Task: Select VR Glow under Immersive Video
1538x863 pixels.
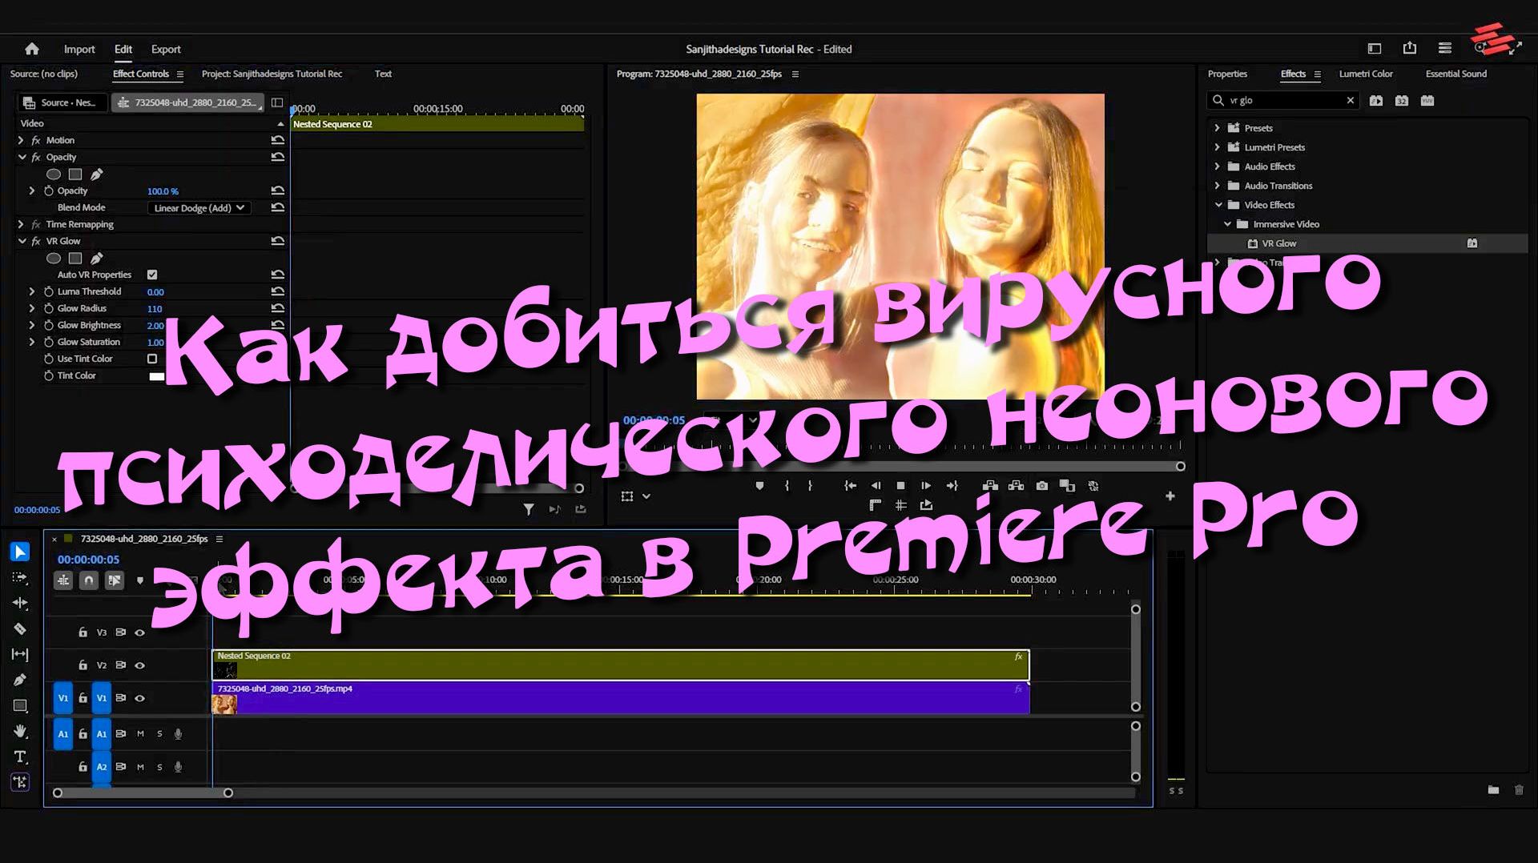Action: tap(1278, 243)
